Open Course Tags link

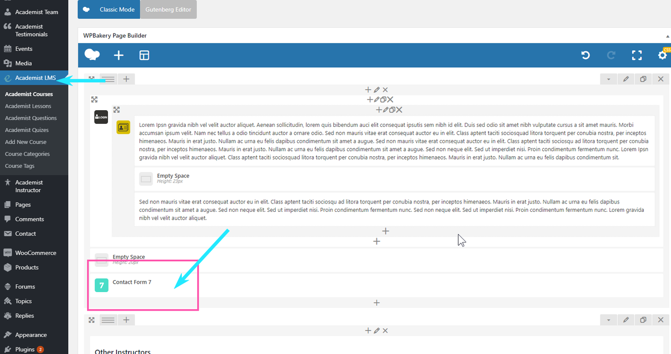tap(19, 166)
